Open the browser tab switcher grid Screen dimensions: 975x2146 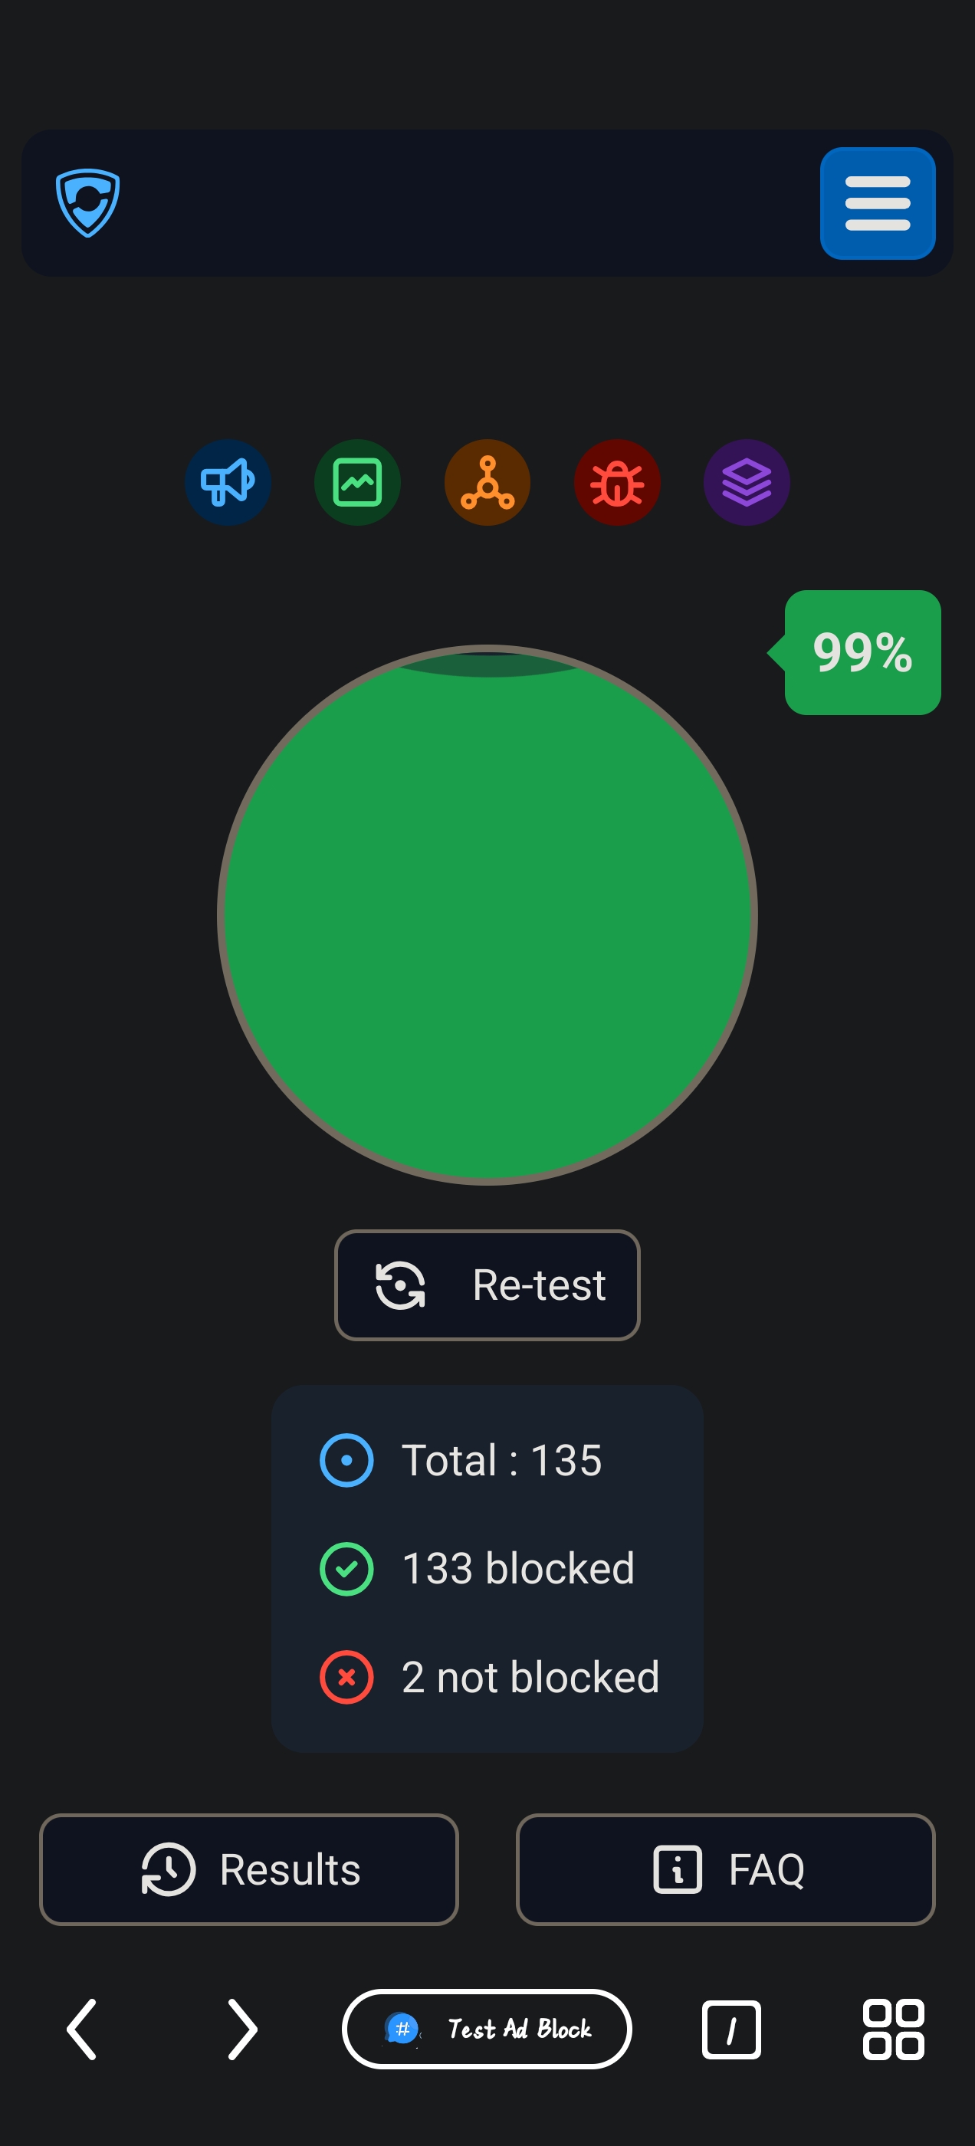892,2029
